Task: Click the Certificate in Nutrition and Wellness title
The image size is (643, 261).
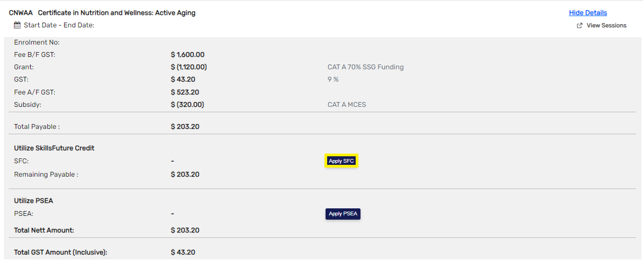Action: click(x=116, y=13)
